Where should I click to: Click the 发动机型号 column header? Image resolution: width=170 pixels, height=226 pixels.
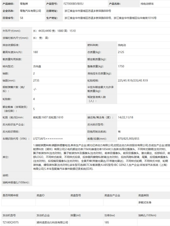9,215
